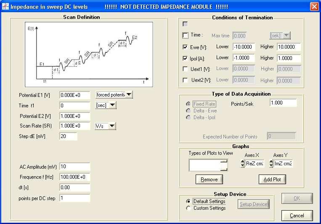
Task: Click the Potential E2 [V] input field
Action: [75, 116]
